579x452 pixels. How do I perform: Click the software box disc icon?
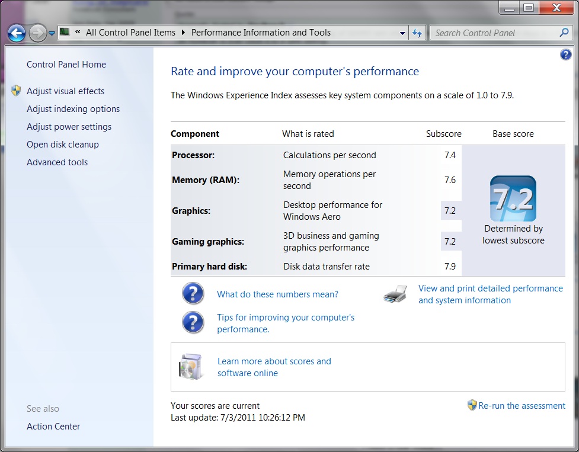tap(190, 367)
